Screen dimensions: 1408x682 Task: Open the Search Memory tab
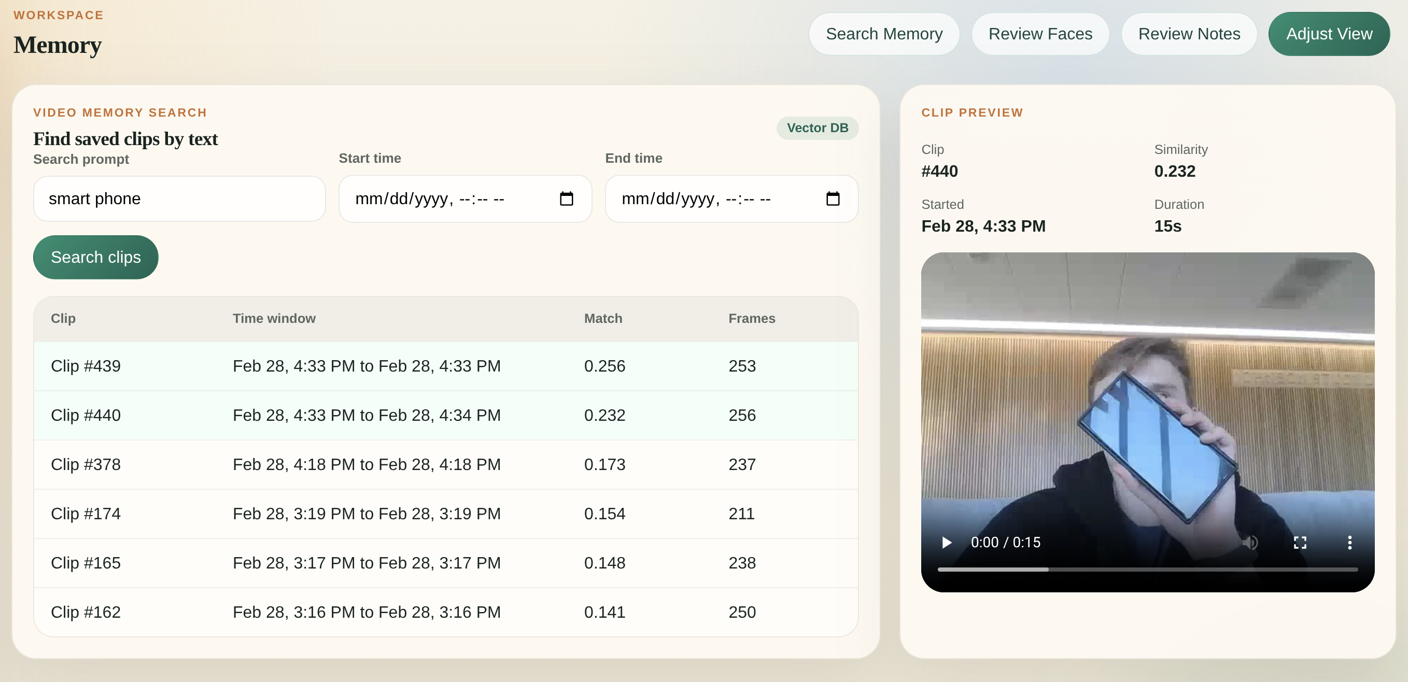coord(884,34)
